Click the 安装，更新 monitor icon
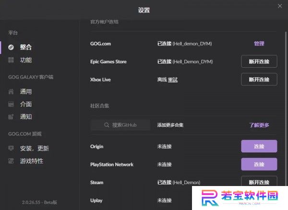The image size is (288, 210). 11,148
